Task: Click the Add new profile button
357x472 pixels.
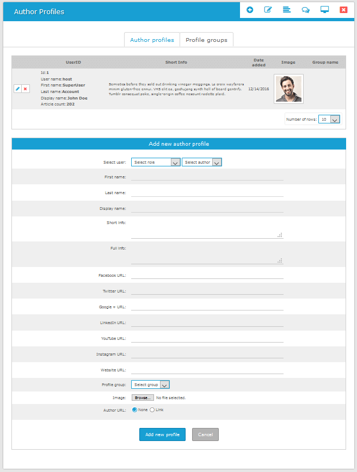Action: 162,434
